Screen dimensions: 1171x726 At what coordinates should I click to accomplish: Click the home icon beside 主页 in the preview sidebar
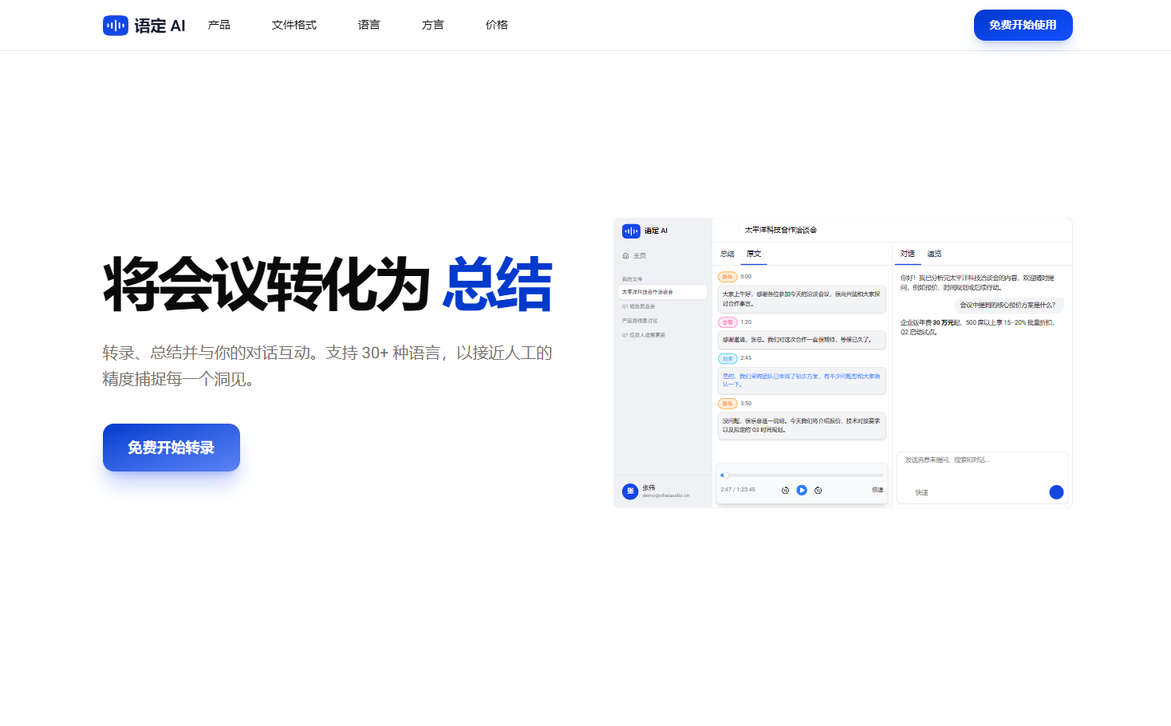625,256
